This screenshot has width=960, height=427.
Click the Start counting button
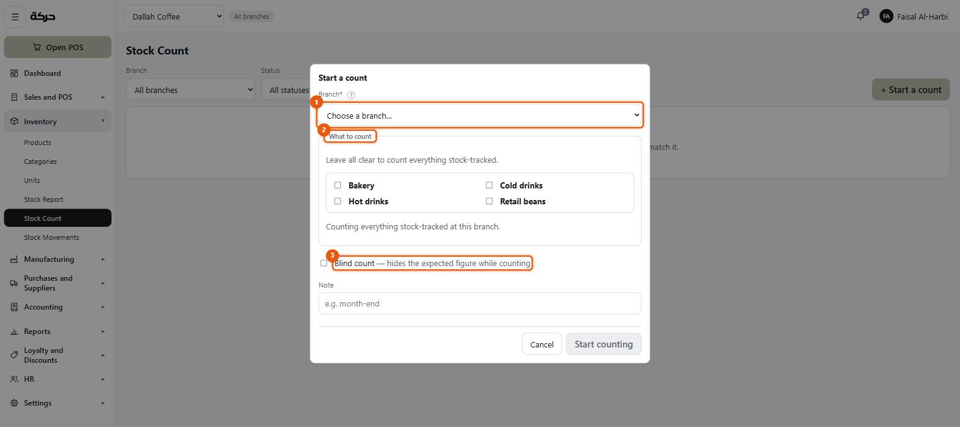point(604,344)
